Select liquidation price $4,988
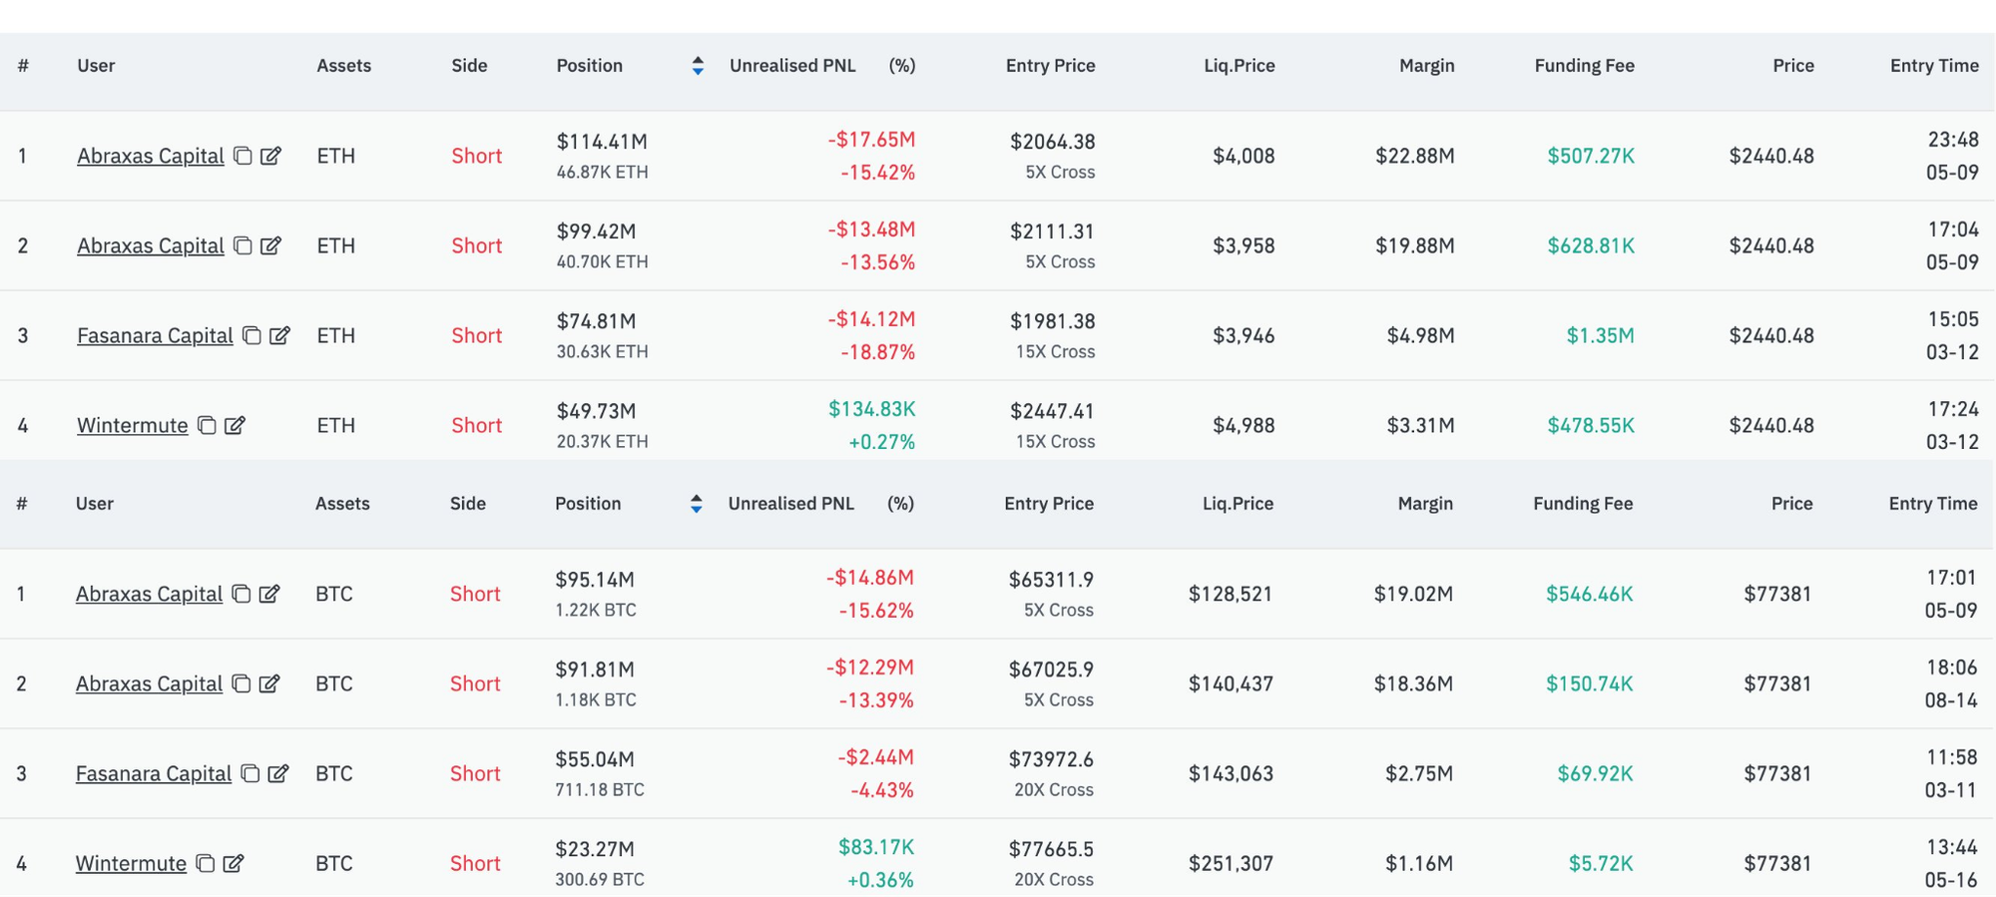Image resolution: width=1996 pixels, height=897 pixels. coord(1244,425)
